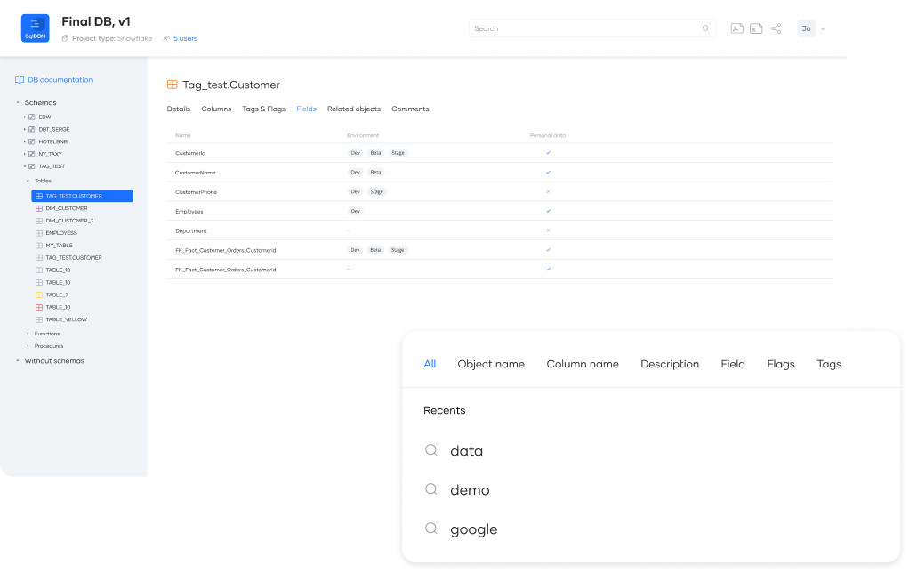The width and height of the screenshot is (909, 573).
Task: Expand the EDW schema node
Action: [25, 117]
